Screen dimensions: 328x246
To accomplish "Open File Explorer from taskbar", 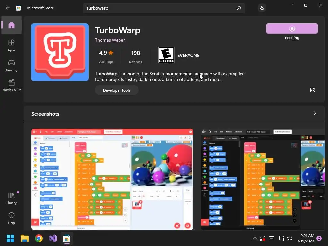I will (24, 238).
